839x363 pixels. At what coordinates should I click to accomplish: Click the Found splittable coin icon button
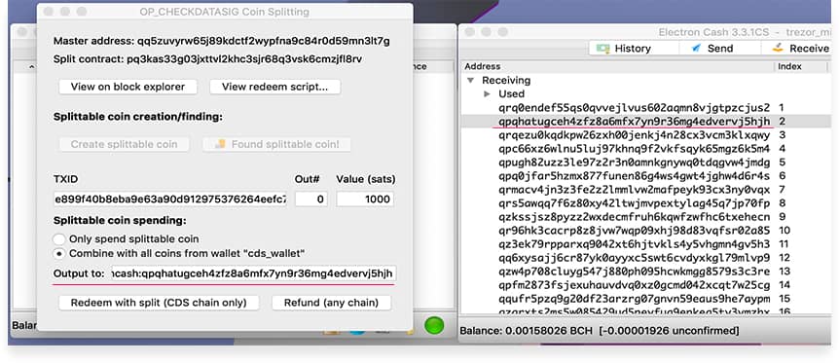(276, 144)
